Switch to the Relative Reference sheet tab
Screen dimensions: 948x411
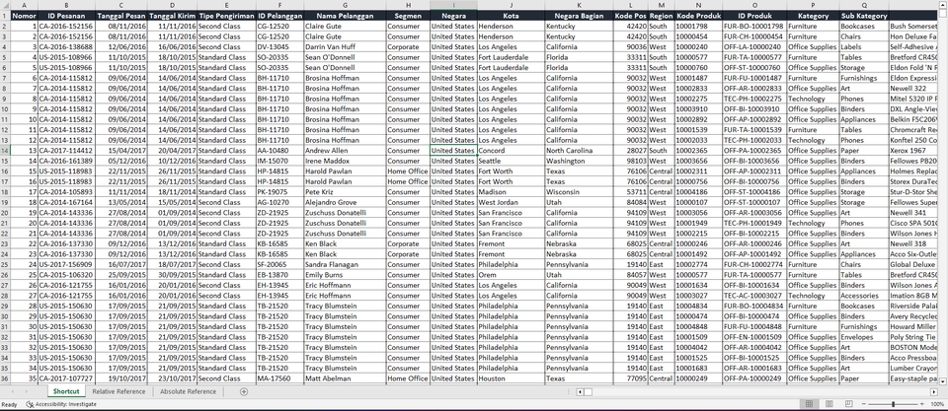tap(118, 391)
